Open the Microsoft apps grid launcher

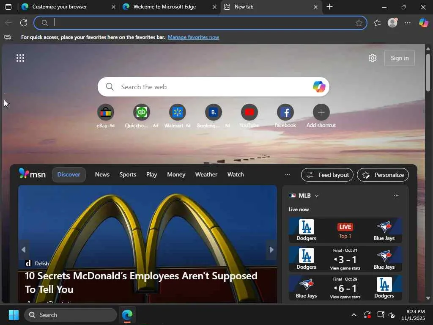click(20, 58)
